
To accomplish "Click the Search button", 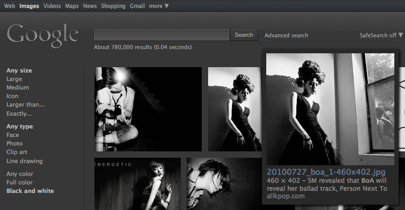I will click(244, 35).
